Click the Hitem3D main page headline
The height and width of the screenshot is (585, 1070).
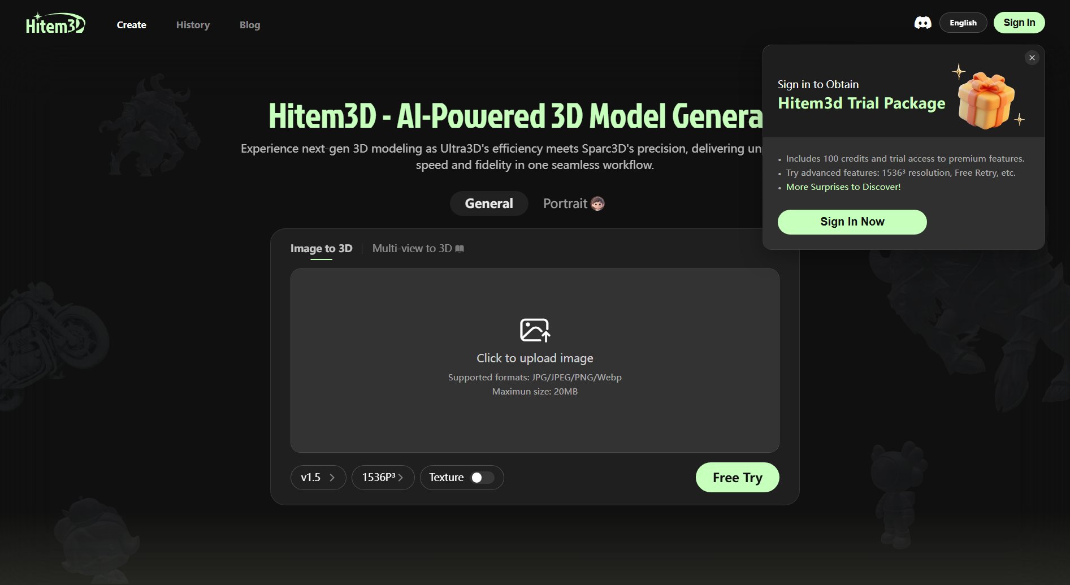[x=515, y=116]
